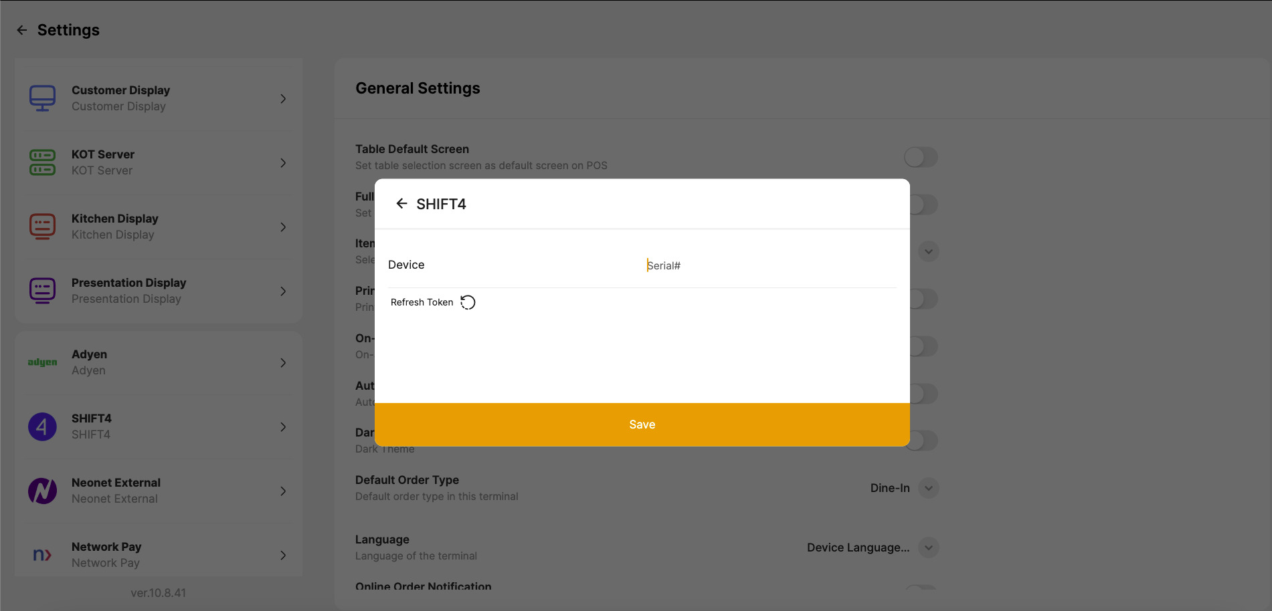Select the Customer Display menu title
The width and height of the screenshot is (1272, 611).
[x=120, y=90]
